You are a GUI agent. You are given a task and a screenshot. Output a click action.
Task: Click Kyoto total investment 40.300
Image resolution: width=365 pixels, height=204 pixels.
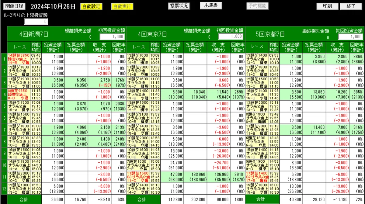click(x=291, y=199)
